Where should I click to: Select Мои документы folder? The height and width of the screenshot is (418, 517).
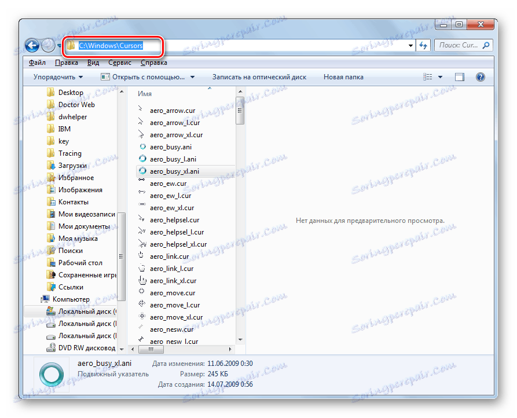click(84, 226)
